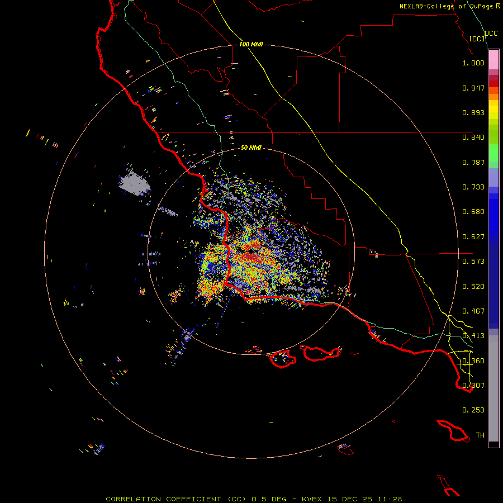The image size is (503, 503).
Task: Select the 0.627 legend value
Action: click(473, 237)
